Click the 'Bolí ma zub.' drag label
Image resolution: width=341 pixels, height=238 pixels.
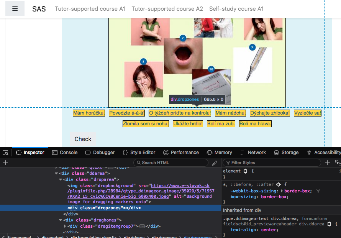[221, 123]
